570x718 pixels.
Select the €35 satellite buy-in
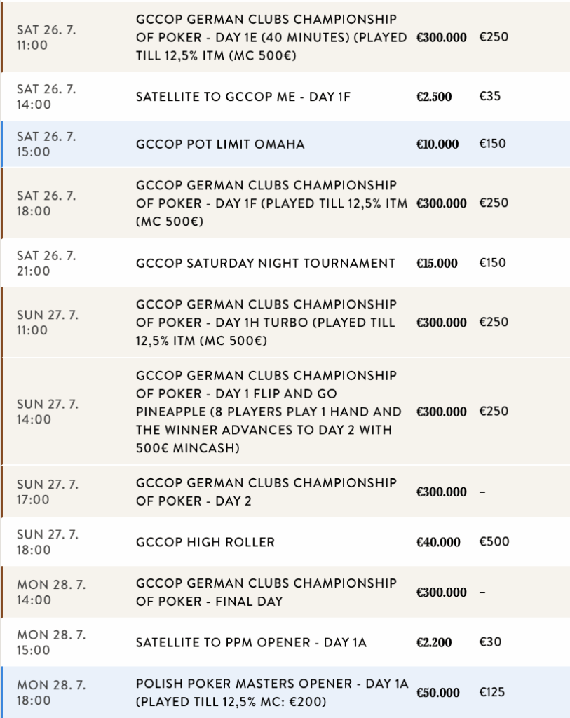coord(490,97)
